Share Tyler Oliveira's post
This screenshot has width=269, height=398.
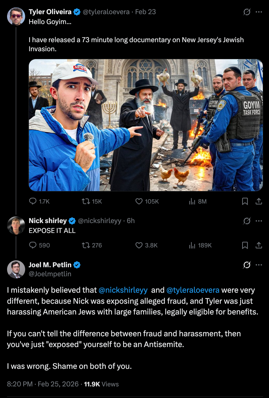tap(259, 201)
